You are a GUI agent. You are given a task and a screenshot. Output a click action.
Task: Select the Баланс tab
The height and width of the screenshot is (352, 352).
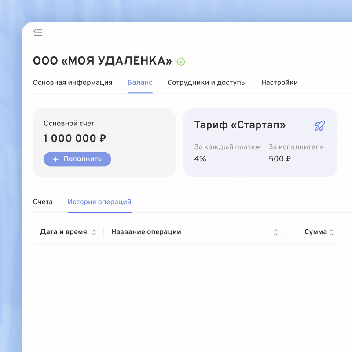140,83
